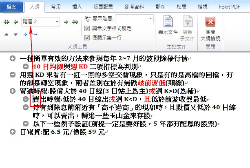This screenshot has width=250, height=168.
Task: Click heading text 日電貿:配6.5元/價股59元
Action: (62, 132)
